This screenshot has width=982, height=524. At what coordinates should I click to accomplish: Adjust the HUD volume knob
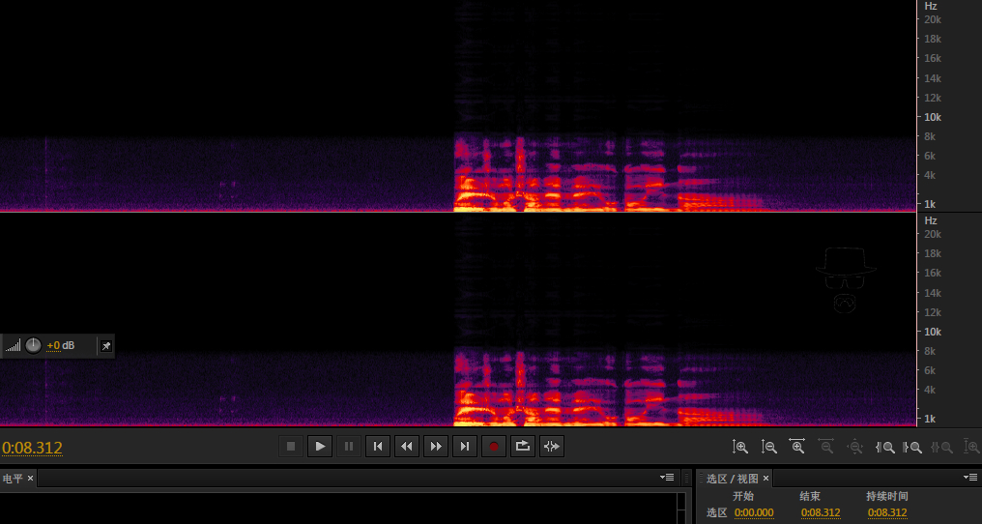point(33,345)
